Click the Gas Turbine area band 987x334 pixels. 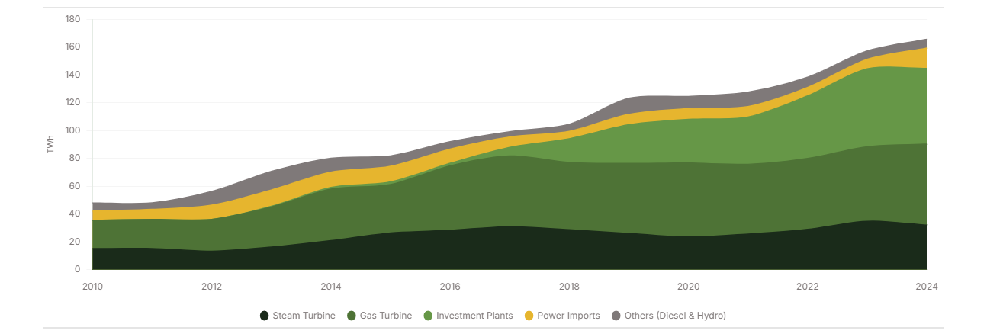coord(510,191)
